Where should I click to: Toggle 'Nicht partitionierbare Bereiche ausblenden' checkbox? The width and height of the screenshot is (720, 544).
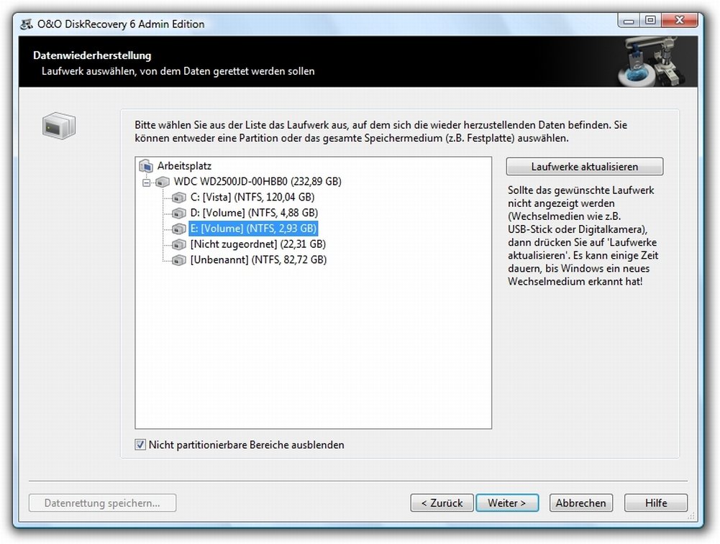[140, 444]
